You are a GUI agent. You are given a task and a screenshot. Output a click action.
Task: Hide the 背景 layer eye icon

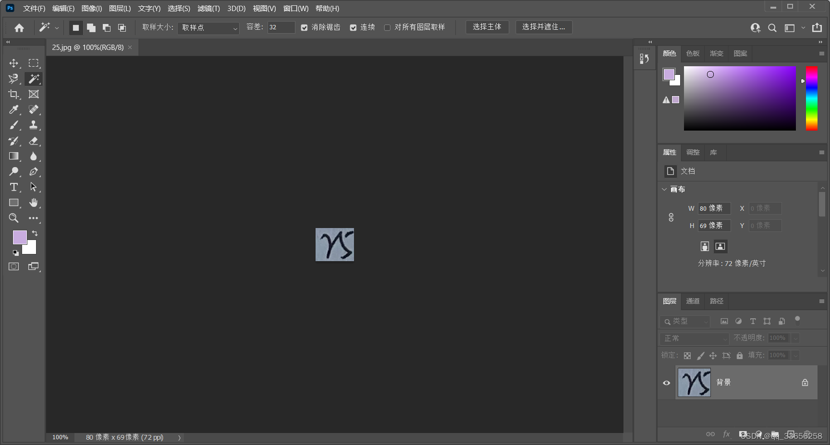667,383
